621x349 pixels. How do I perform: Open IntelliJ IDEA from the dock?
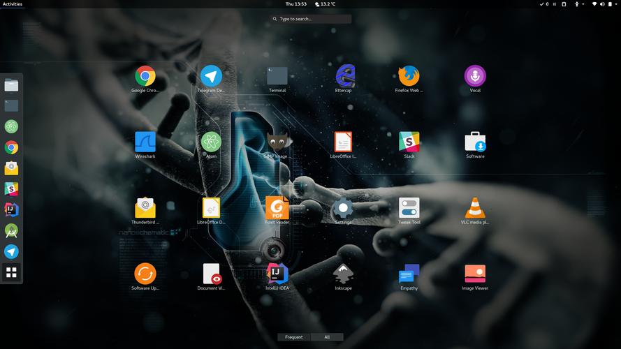[x=11, y=209]
